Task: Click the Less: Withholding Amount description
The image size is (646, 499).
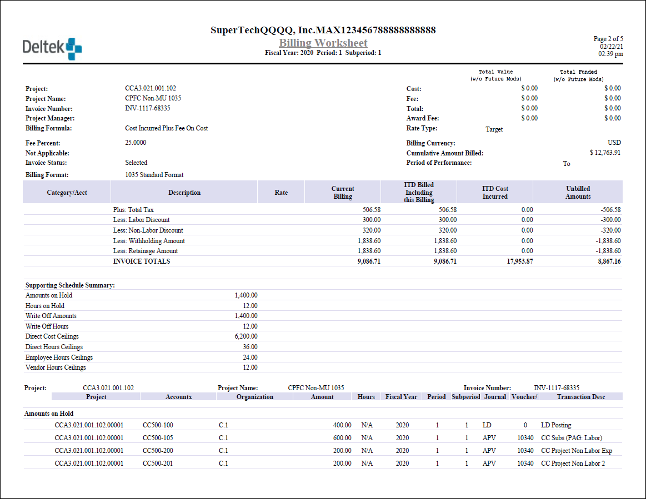Action: (149, 241)
